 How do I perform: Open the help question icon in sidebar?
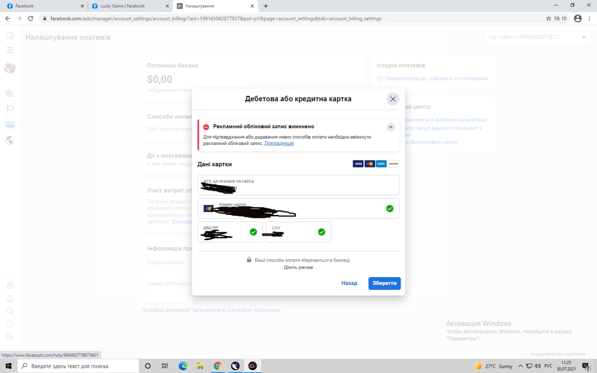pos(10,324)
